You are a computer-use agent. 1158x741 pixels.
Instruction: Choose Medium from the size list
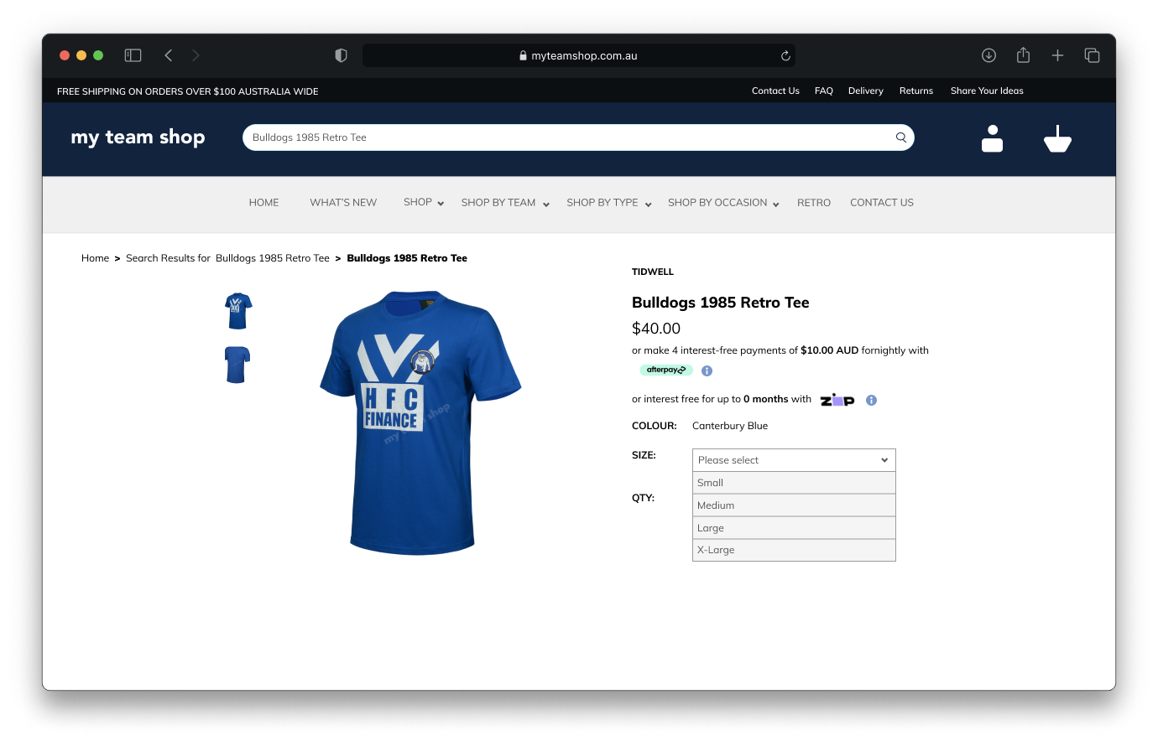click(x=794, y=505)
